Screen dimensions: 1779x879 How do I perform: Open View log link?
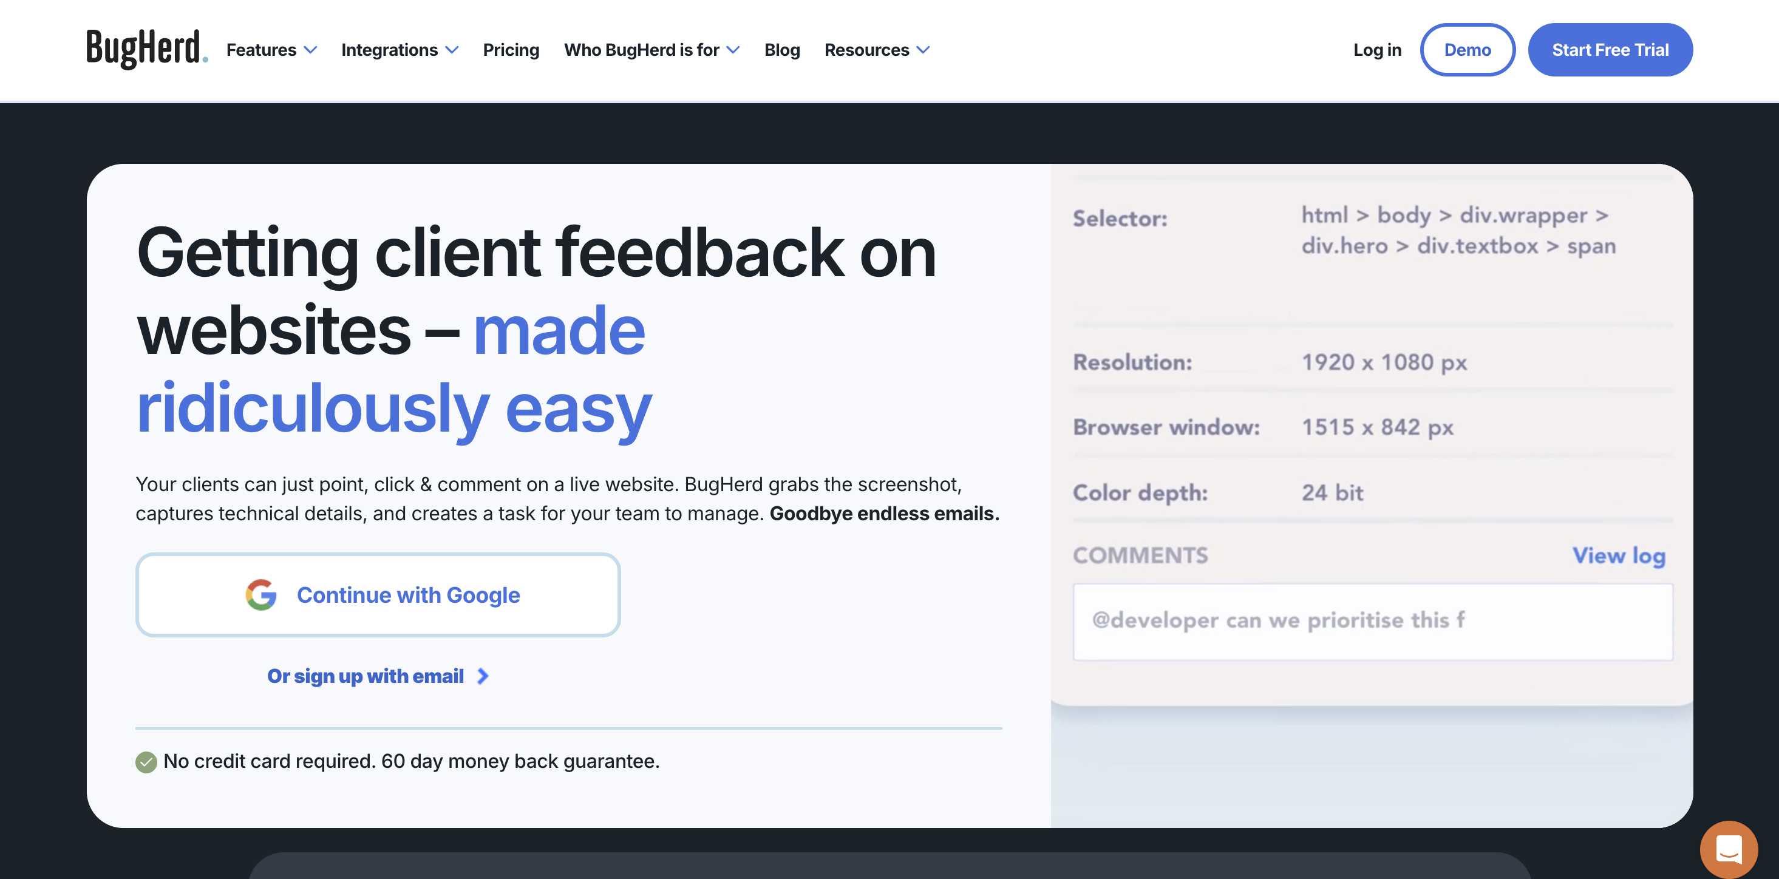[1619, 556]
